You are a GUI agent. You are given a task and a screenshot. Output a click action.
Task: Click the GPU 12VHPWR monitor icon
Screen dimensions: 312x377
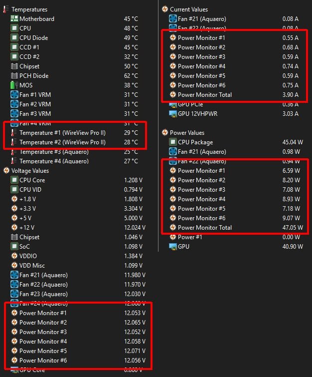tap(173, 114)
